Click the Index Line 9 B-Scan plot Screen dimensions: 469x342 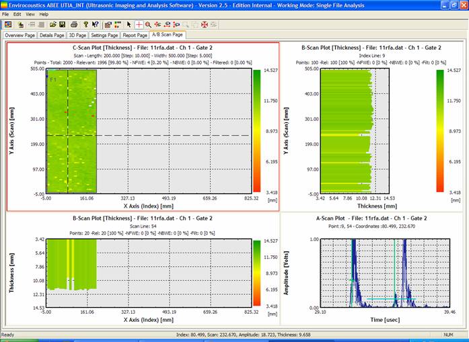(355, 131)
